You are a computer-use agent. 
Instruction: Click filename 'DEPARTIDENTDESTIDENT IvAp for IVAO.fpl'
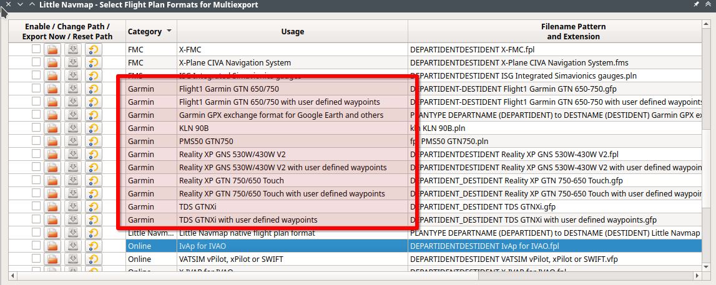click(x=484, y=246)
